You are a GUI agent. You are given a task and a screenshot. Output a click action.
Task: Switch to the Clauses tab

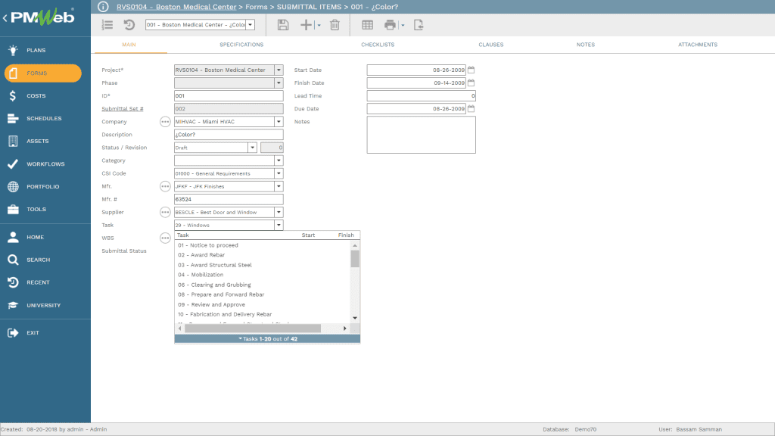click(x=490, y=45)
